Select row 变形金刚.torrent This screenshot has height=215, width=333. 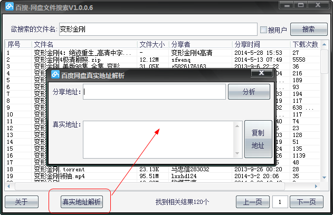tap(162, 169)
